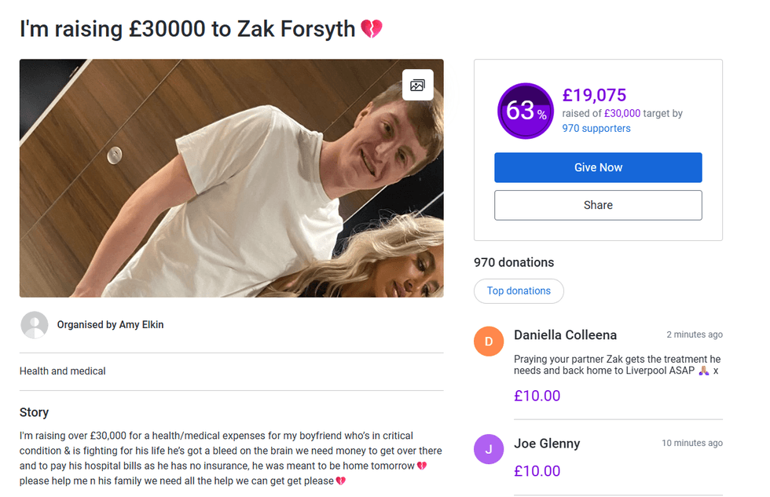Open the photo gallery icon on the image
Viewport: 770px width, 497px height.
(x=418, y=85)
